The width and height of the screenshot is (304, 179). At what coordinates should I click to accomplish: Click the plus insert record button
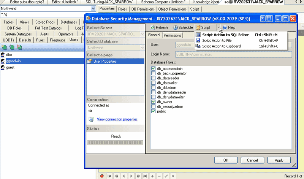[152, 176]
